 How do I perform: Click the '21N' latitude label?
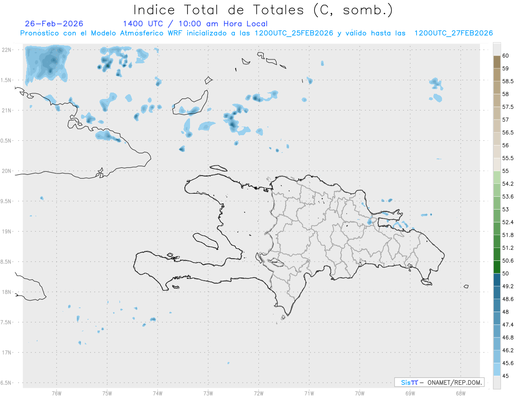(7, 111)
